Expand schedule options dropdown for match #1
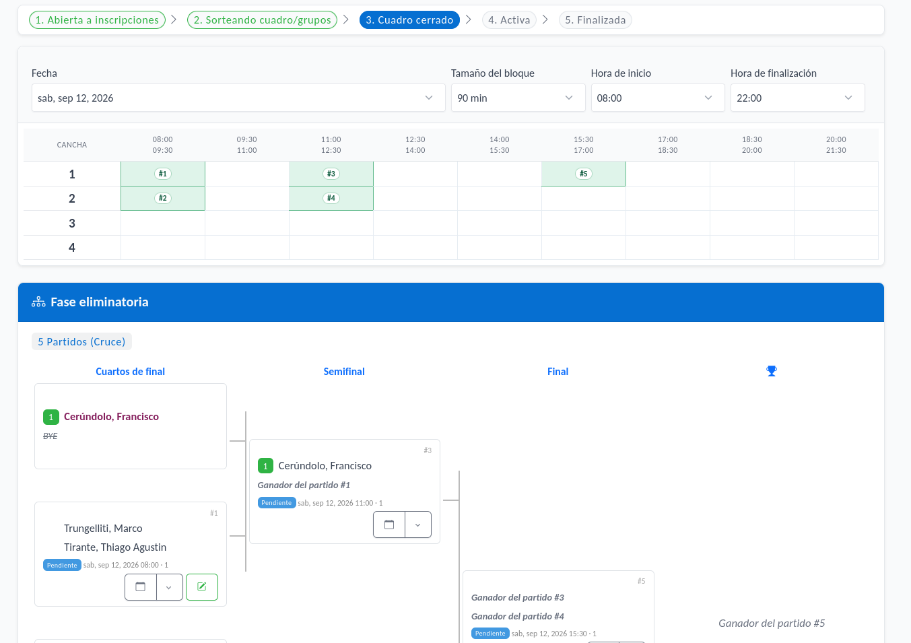The height and width of the screenshot is (643, 911). coord(169,587)
